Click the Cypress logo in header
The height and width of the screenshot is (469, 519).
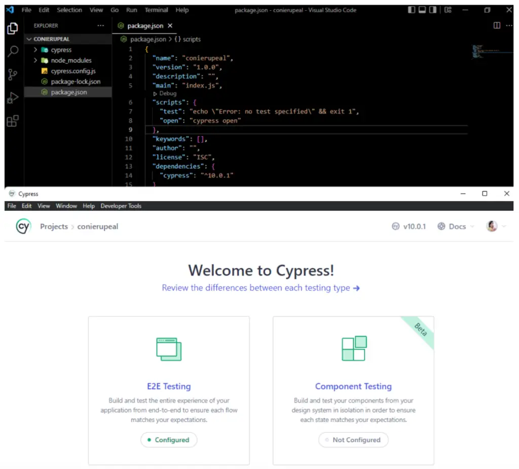23,227
